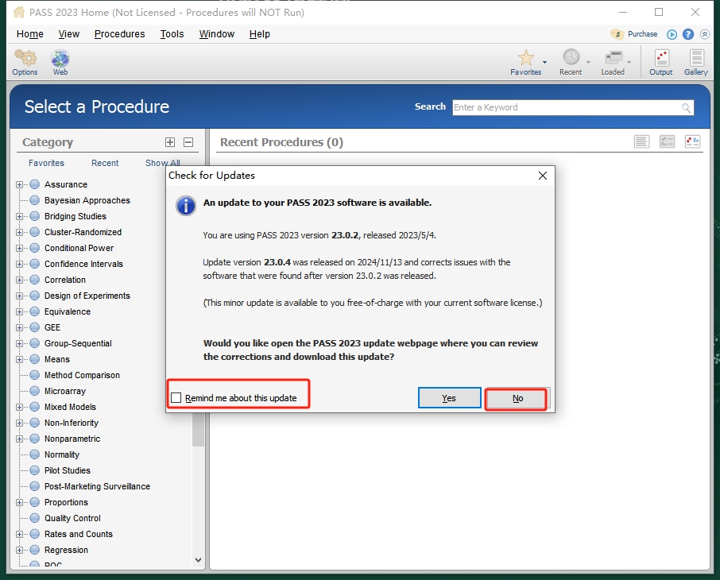Select Post-Marketing Surveillance category
The image size is (720, 580).
[97, 486]
